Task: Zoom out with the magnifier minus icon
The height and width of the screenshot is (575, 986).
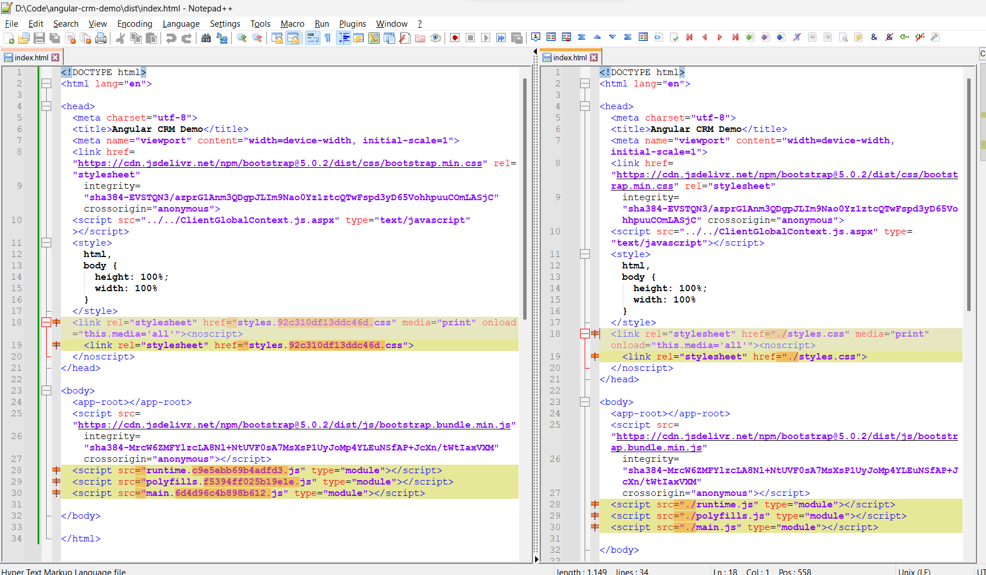Action: [x=257, y=38]
